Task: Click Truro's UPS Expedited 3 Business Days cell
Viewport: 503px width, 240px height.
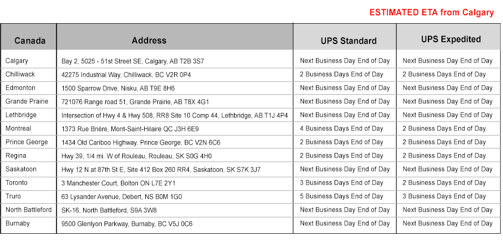Action: [x=447, y=196]
